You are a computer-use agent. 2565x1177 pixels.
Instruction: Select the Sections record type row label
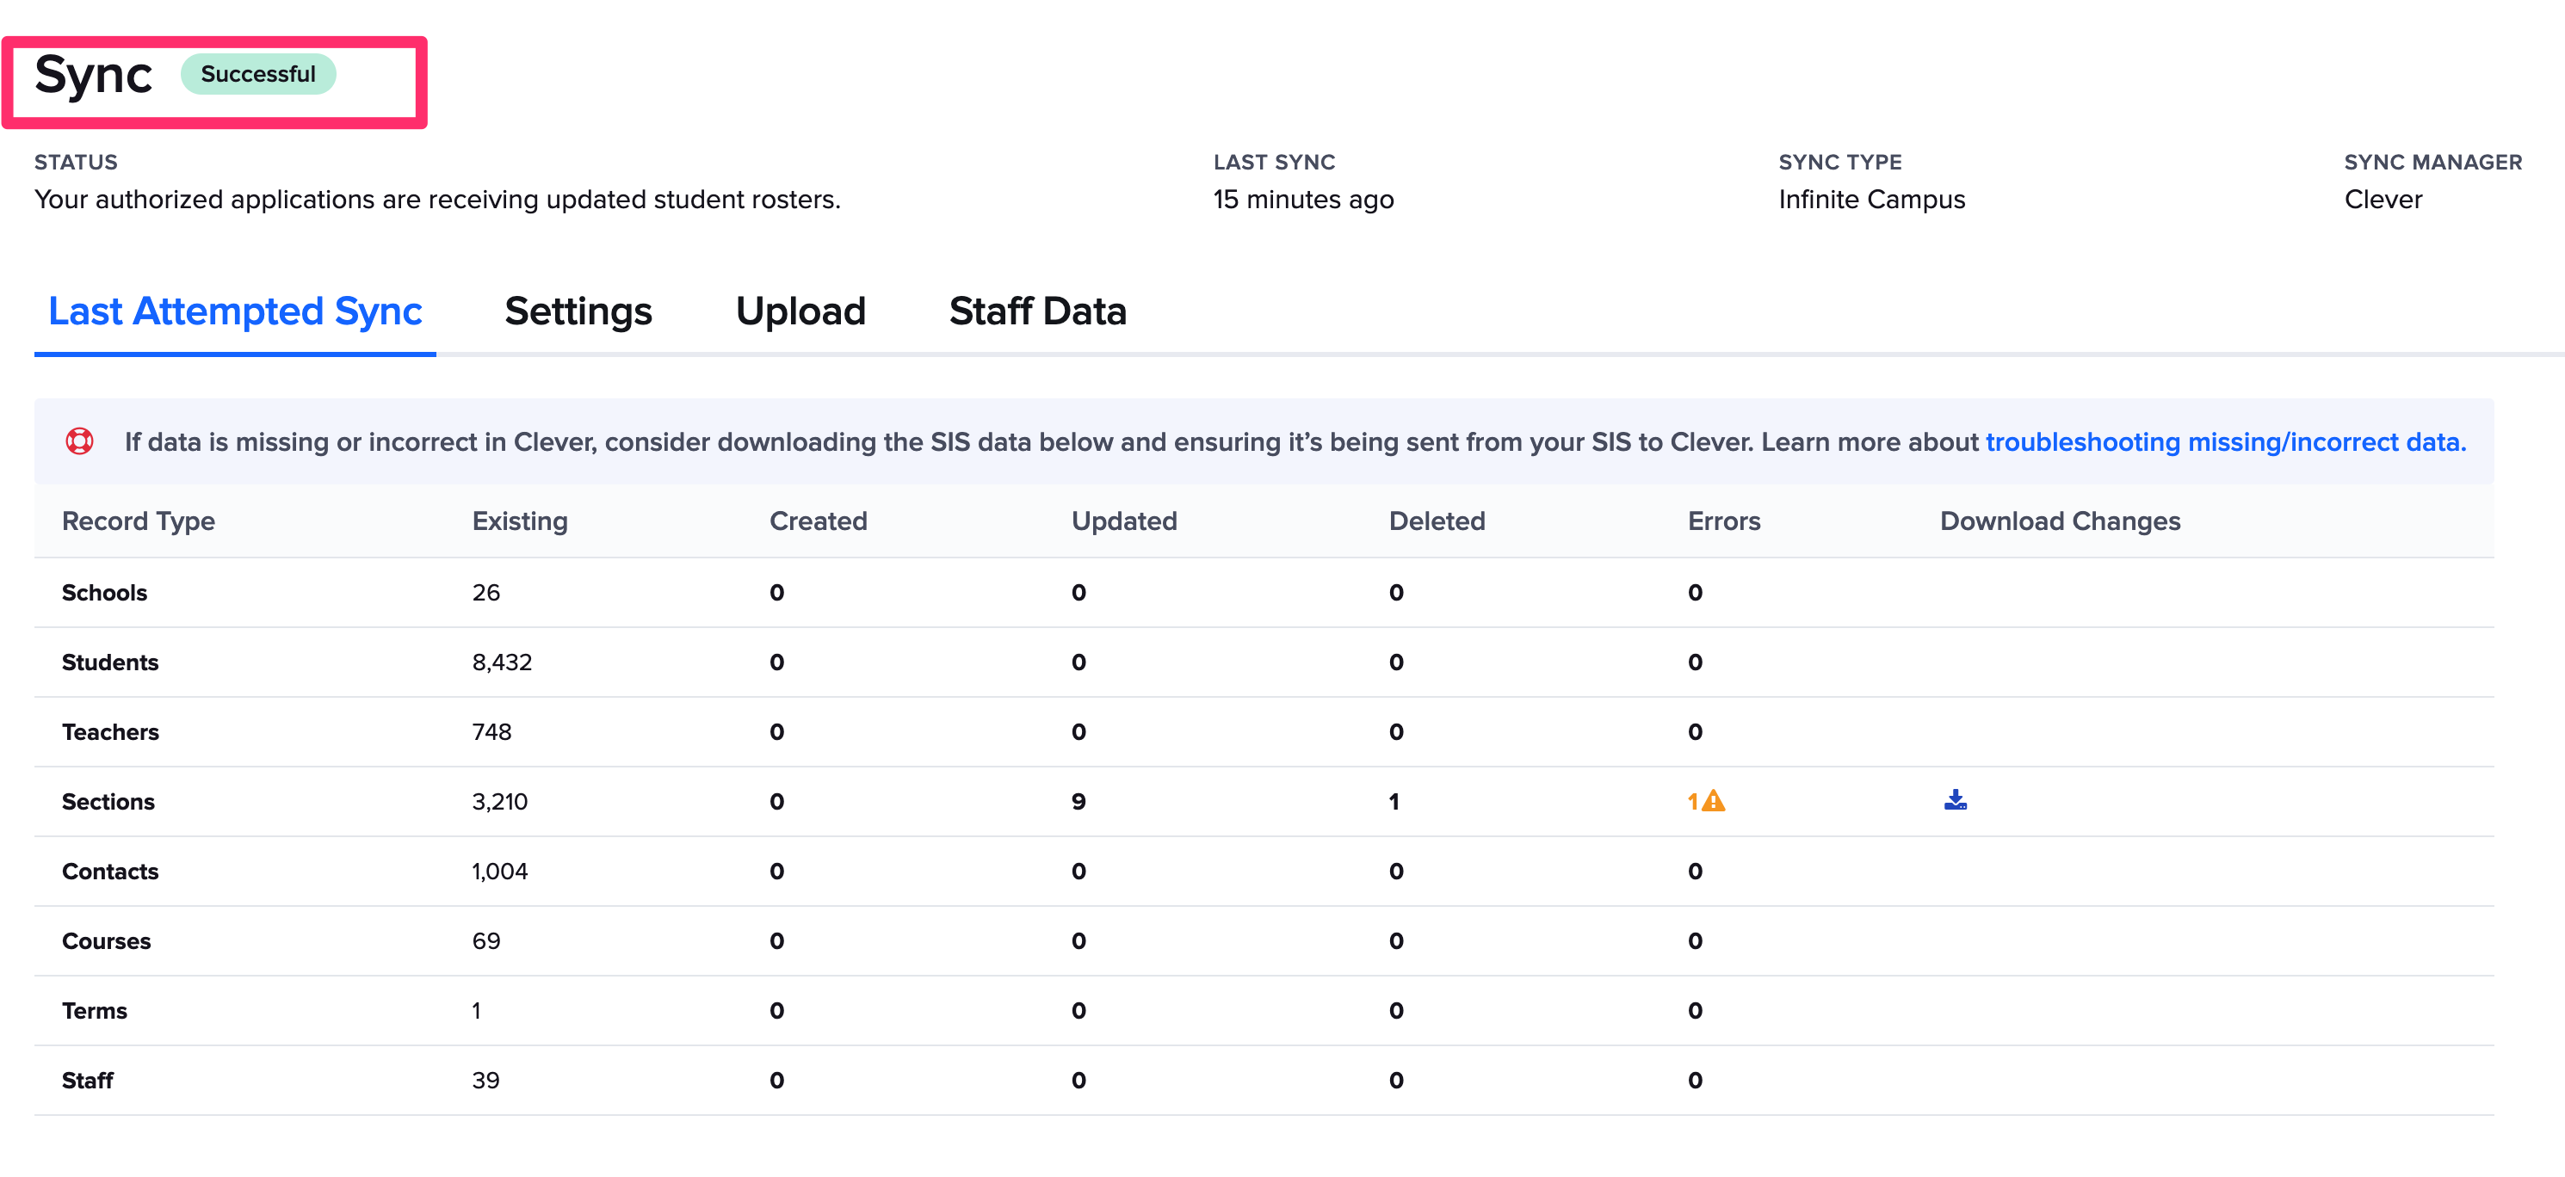click(108, 802)
